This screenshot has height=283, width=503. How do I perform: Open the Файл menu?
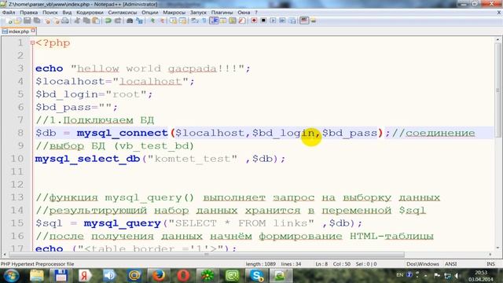click(x=9, y=13)
